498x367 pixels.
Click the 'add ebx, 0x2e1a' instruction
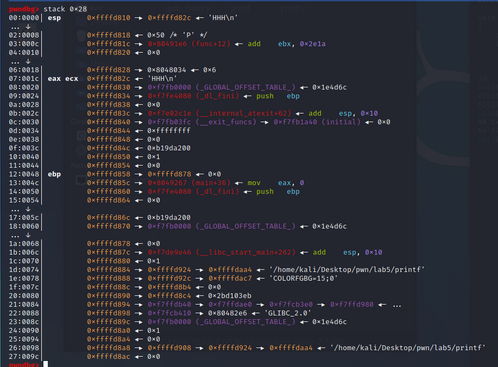pos(287,44)
